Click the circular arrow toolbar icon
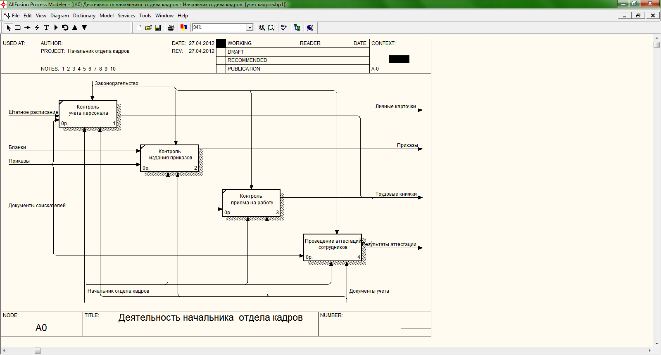Image resolution: width=661 pixels, height=355 pixels. point(65,28)
